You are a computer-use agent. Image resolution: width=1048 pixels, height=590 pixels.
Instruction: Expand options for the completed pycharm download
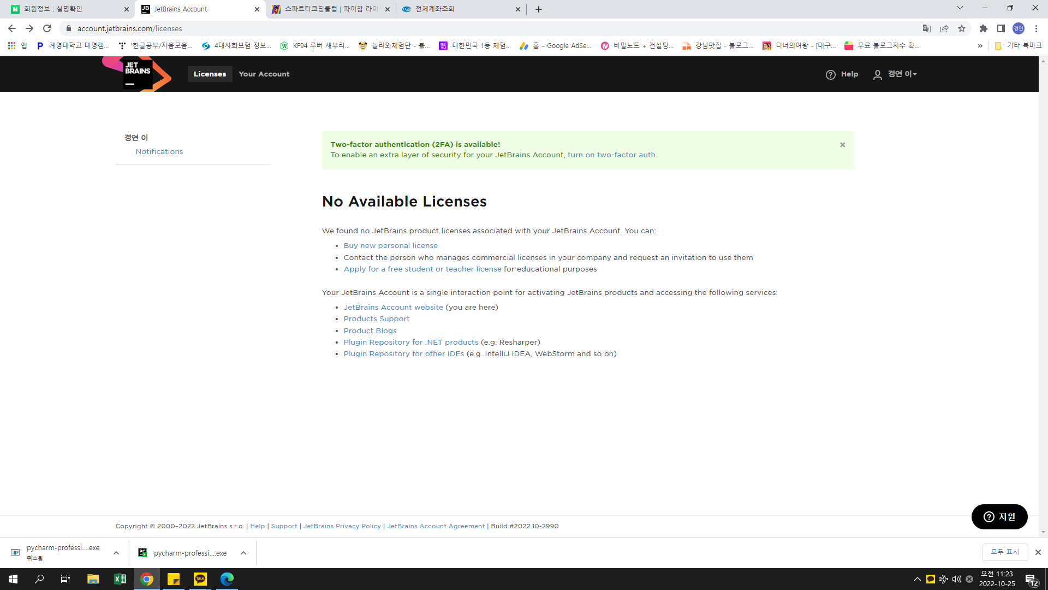[243, 553]
